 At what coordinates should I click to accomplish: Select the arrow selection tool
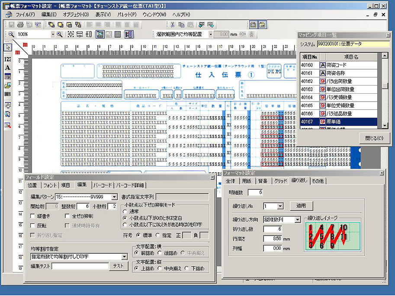[8, 48]
